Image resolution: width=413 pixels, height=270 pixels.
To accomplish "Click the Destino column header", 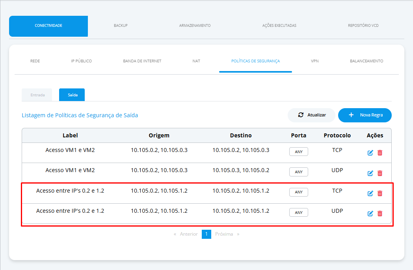I will tap(241, 135).
